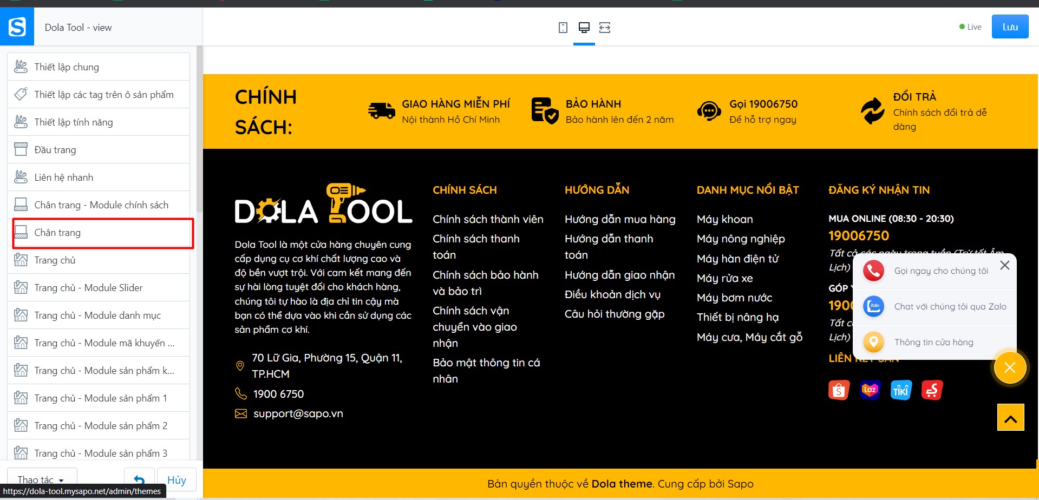Click the red phone call icon

873,271
